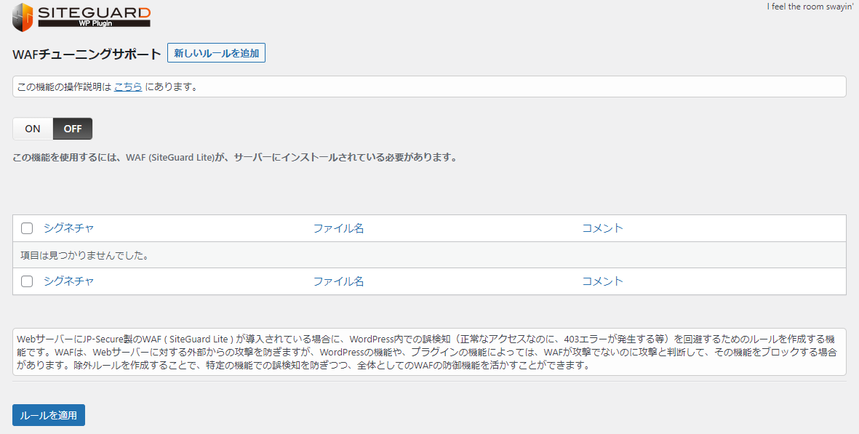Click ルールを適用 button
Image resolution: width=859 pixels, height=434 pixels.
[49, 415]
